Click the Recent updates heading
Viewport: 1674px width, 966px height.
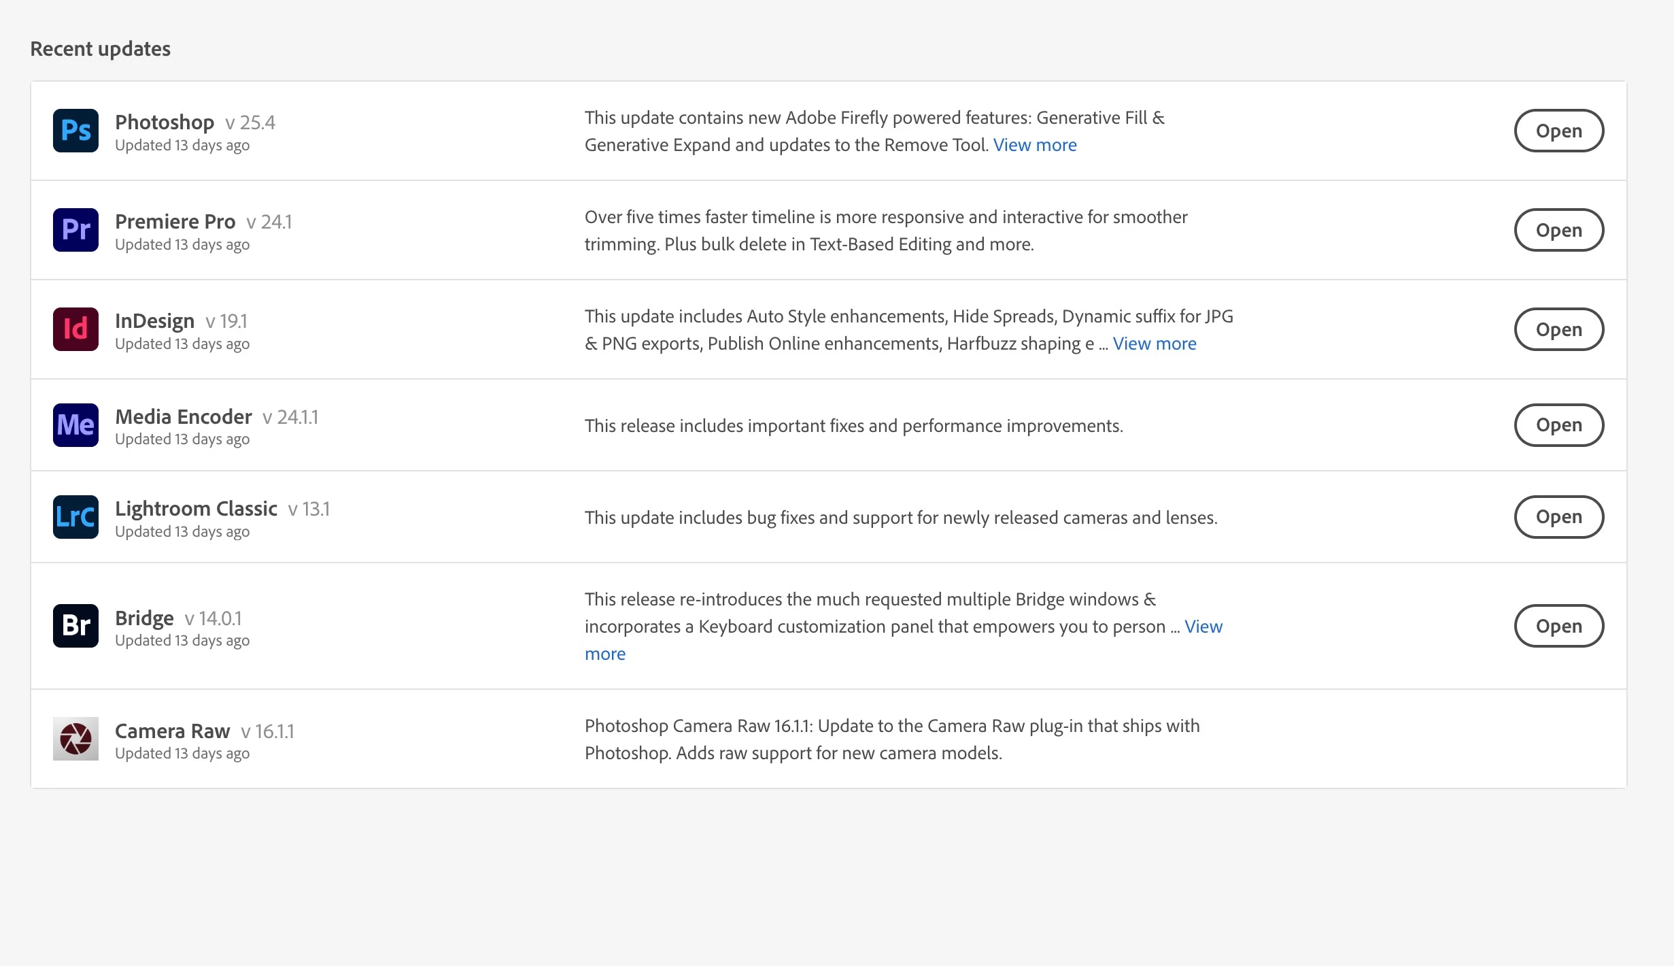pos(101,49)
